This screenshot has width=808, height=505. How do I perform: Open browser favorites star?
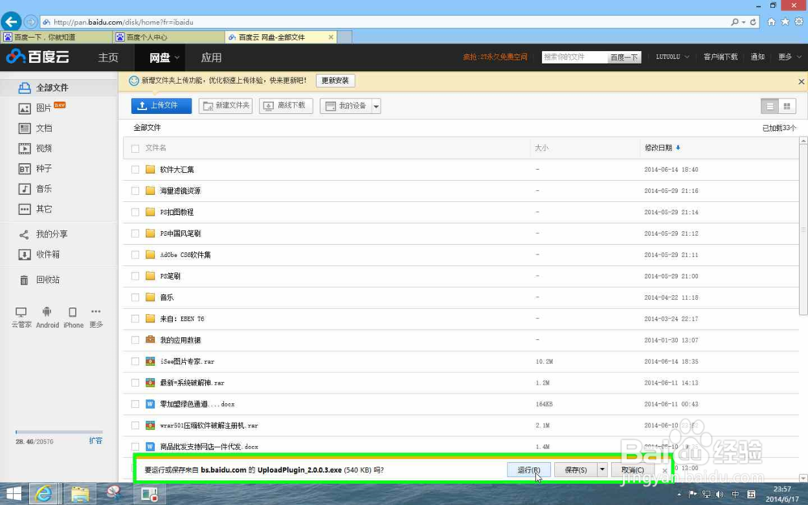tap(785, 22)
